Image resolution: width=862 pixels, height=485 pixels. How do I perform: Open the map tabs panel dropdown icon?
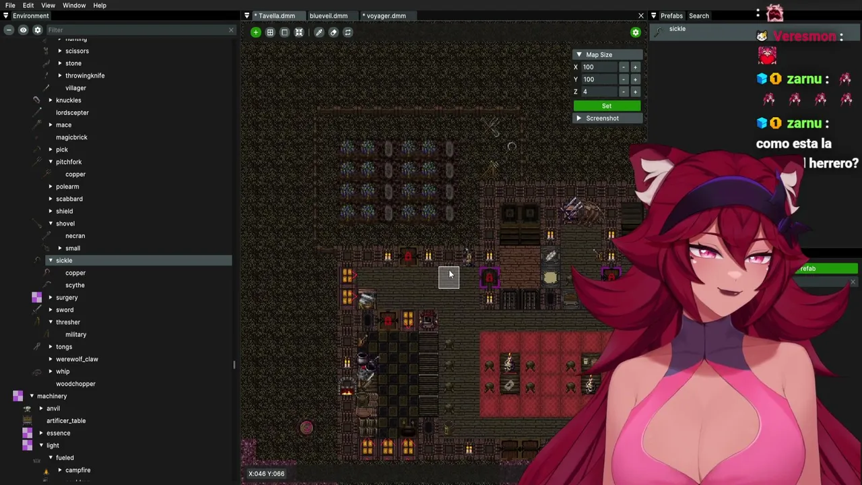246,15
